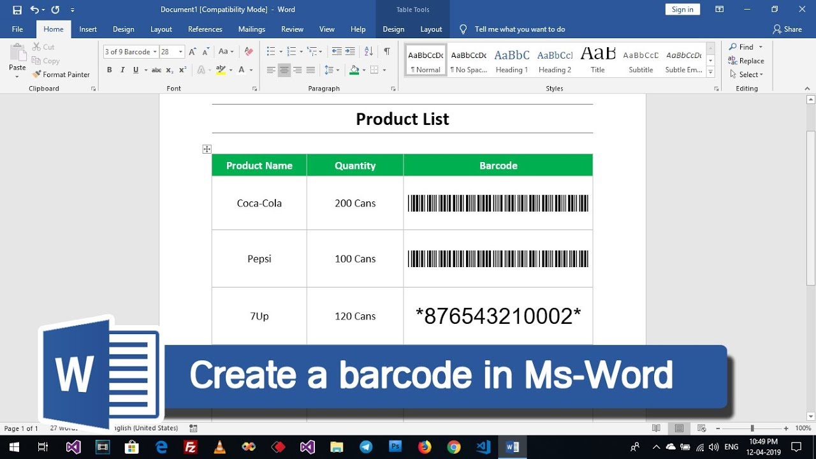Decrease the paragraph indent

(337, 52)
